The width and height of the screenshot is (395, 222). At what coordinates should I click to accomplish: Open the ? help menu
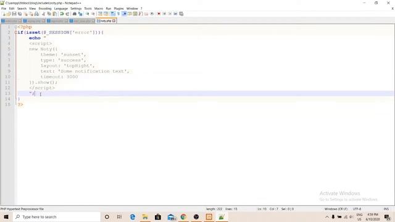(141, 9)
